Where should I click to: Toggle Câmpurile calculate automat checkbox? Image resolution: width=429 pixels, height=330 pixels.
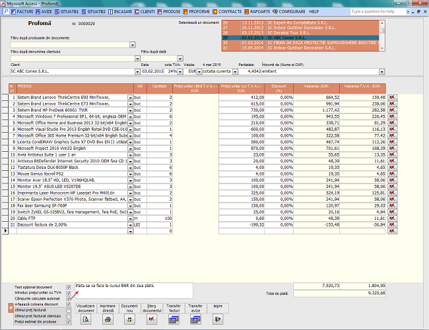pyautogui.click(x=69, y=299)
